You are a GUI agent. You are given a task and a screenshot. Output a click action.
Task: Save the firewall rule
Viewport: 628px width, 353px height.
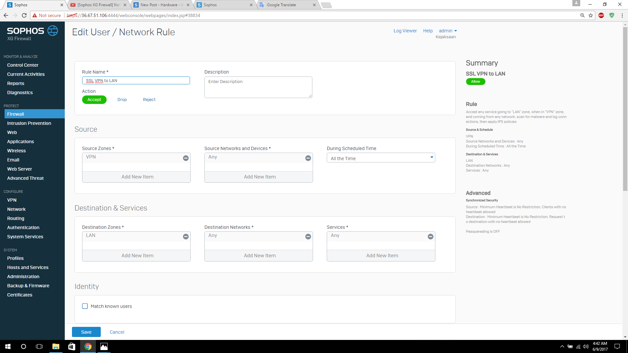(86, 332)
